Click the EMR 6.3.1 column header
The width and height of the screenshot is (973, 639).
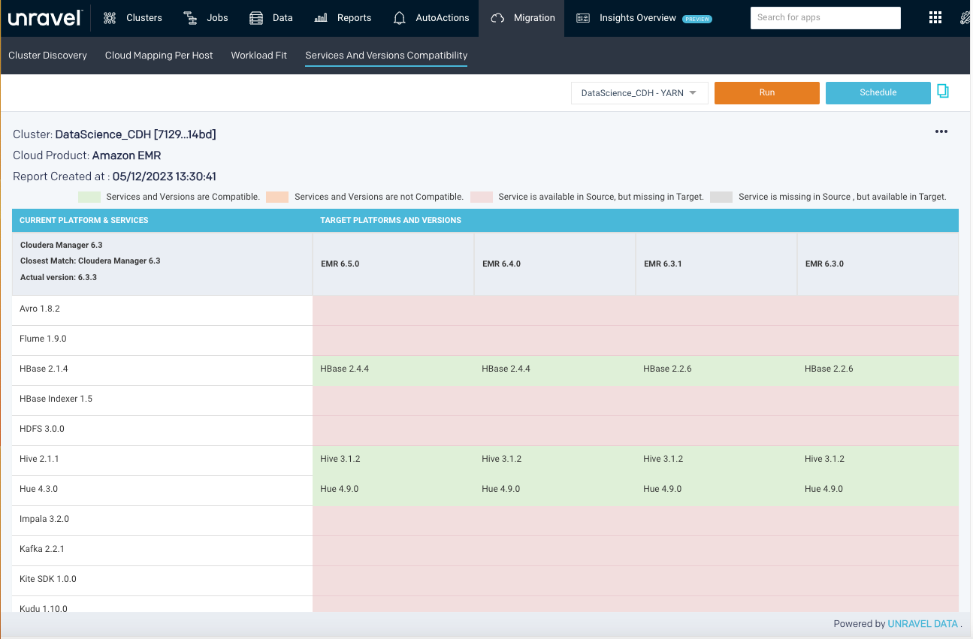click(x=716, y=264)
